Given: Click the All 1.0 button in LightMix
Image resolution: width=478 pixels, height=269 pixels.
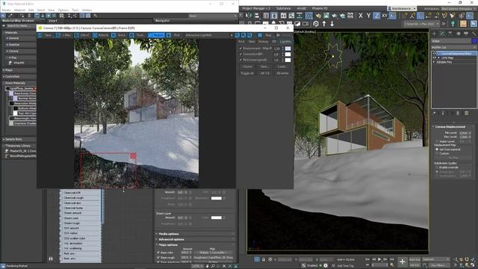Looking at the screenshot, I should click(x=264, y=73).
